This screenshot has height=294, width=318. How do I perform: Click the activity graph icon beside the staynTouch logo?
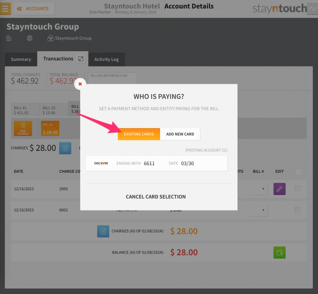[x=312, y=9]
